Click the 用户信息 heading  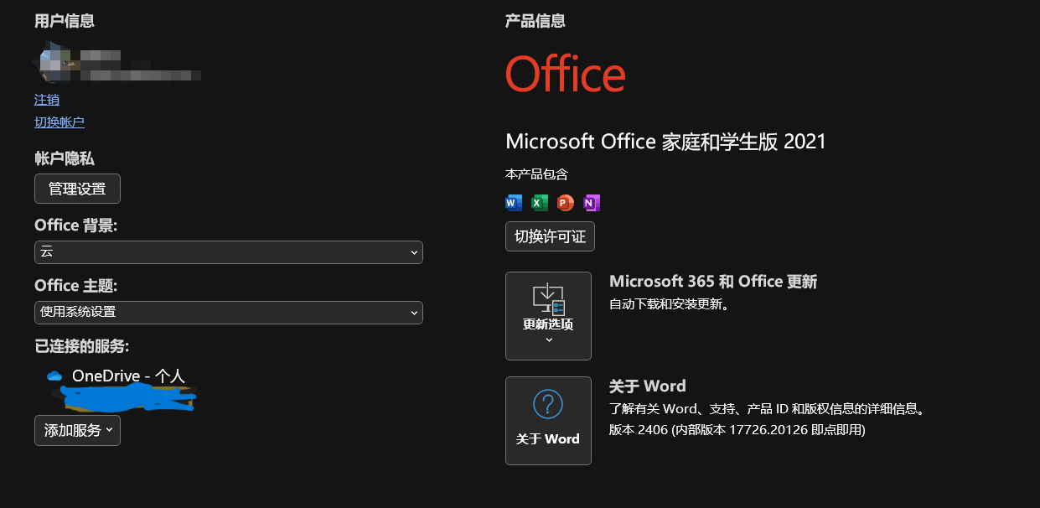pos(65,21)
